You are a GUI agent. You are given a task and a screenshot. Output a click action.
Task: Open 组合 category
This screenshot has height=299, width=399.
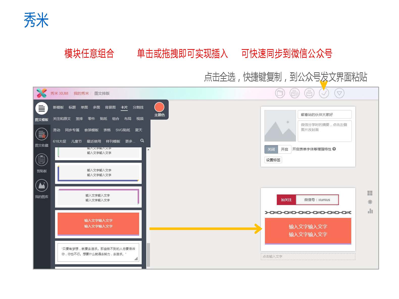click(116, 119)
